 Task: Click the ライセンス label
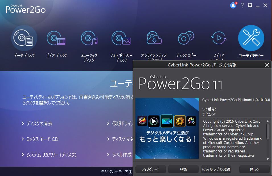point(209,114)
